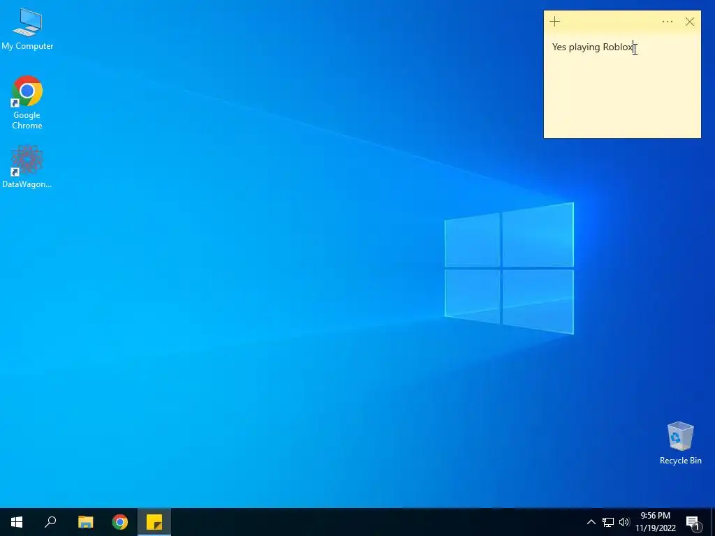
Task: Open the clock showing 9:56 PM
Action: click(x=655, y=522)
